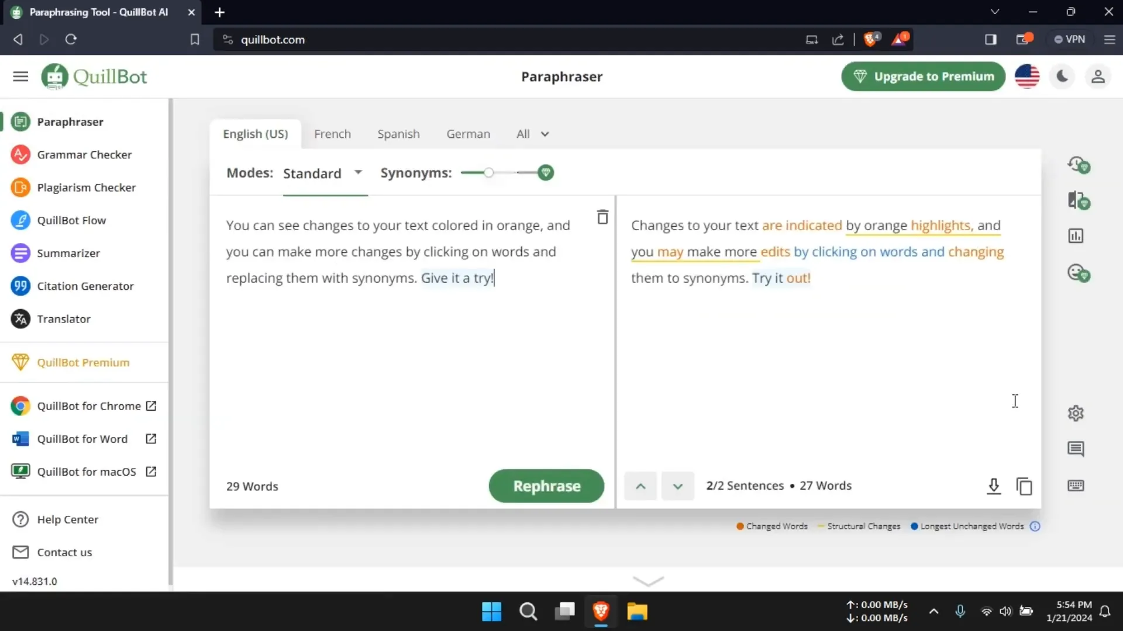The height and width of the screenshot is (631, 1123).
Task: Open the user account icon
Action: (x=1098, y=77)
